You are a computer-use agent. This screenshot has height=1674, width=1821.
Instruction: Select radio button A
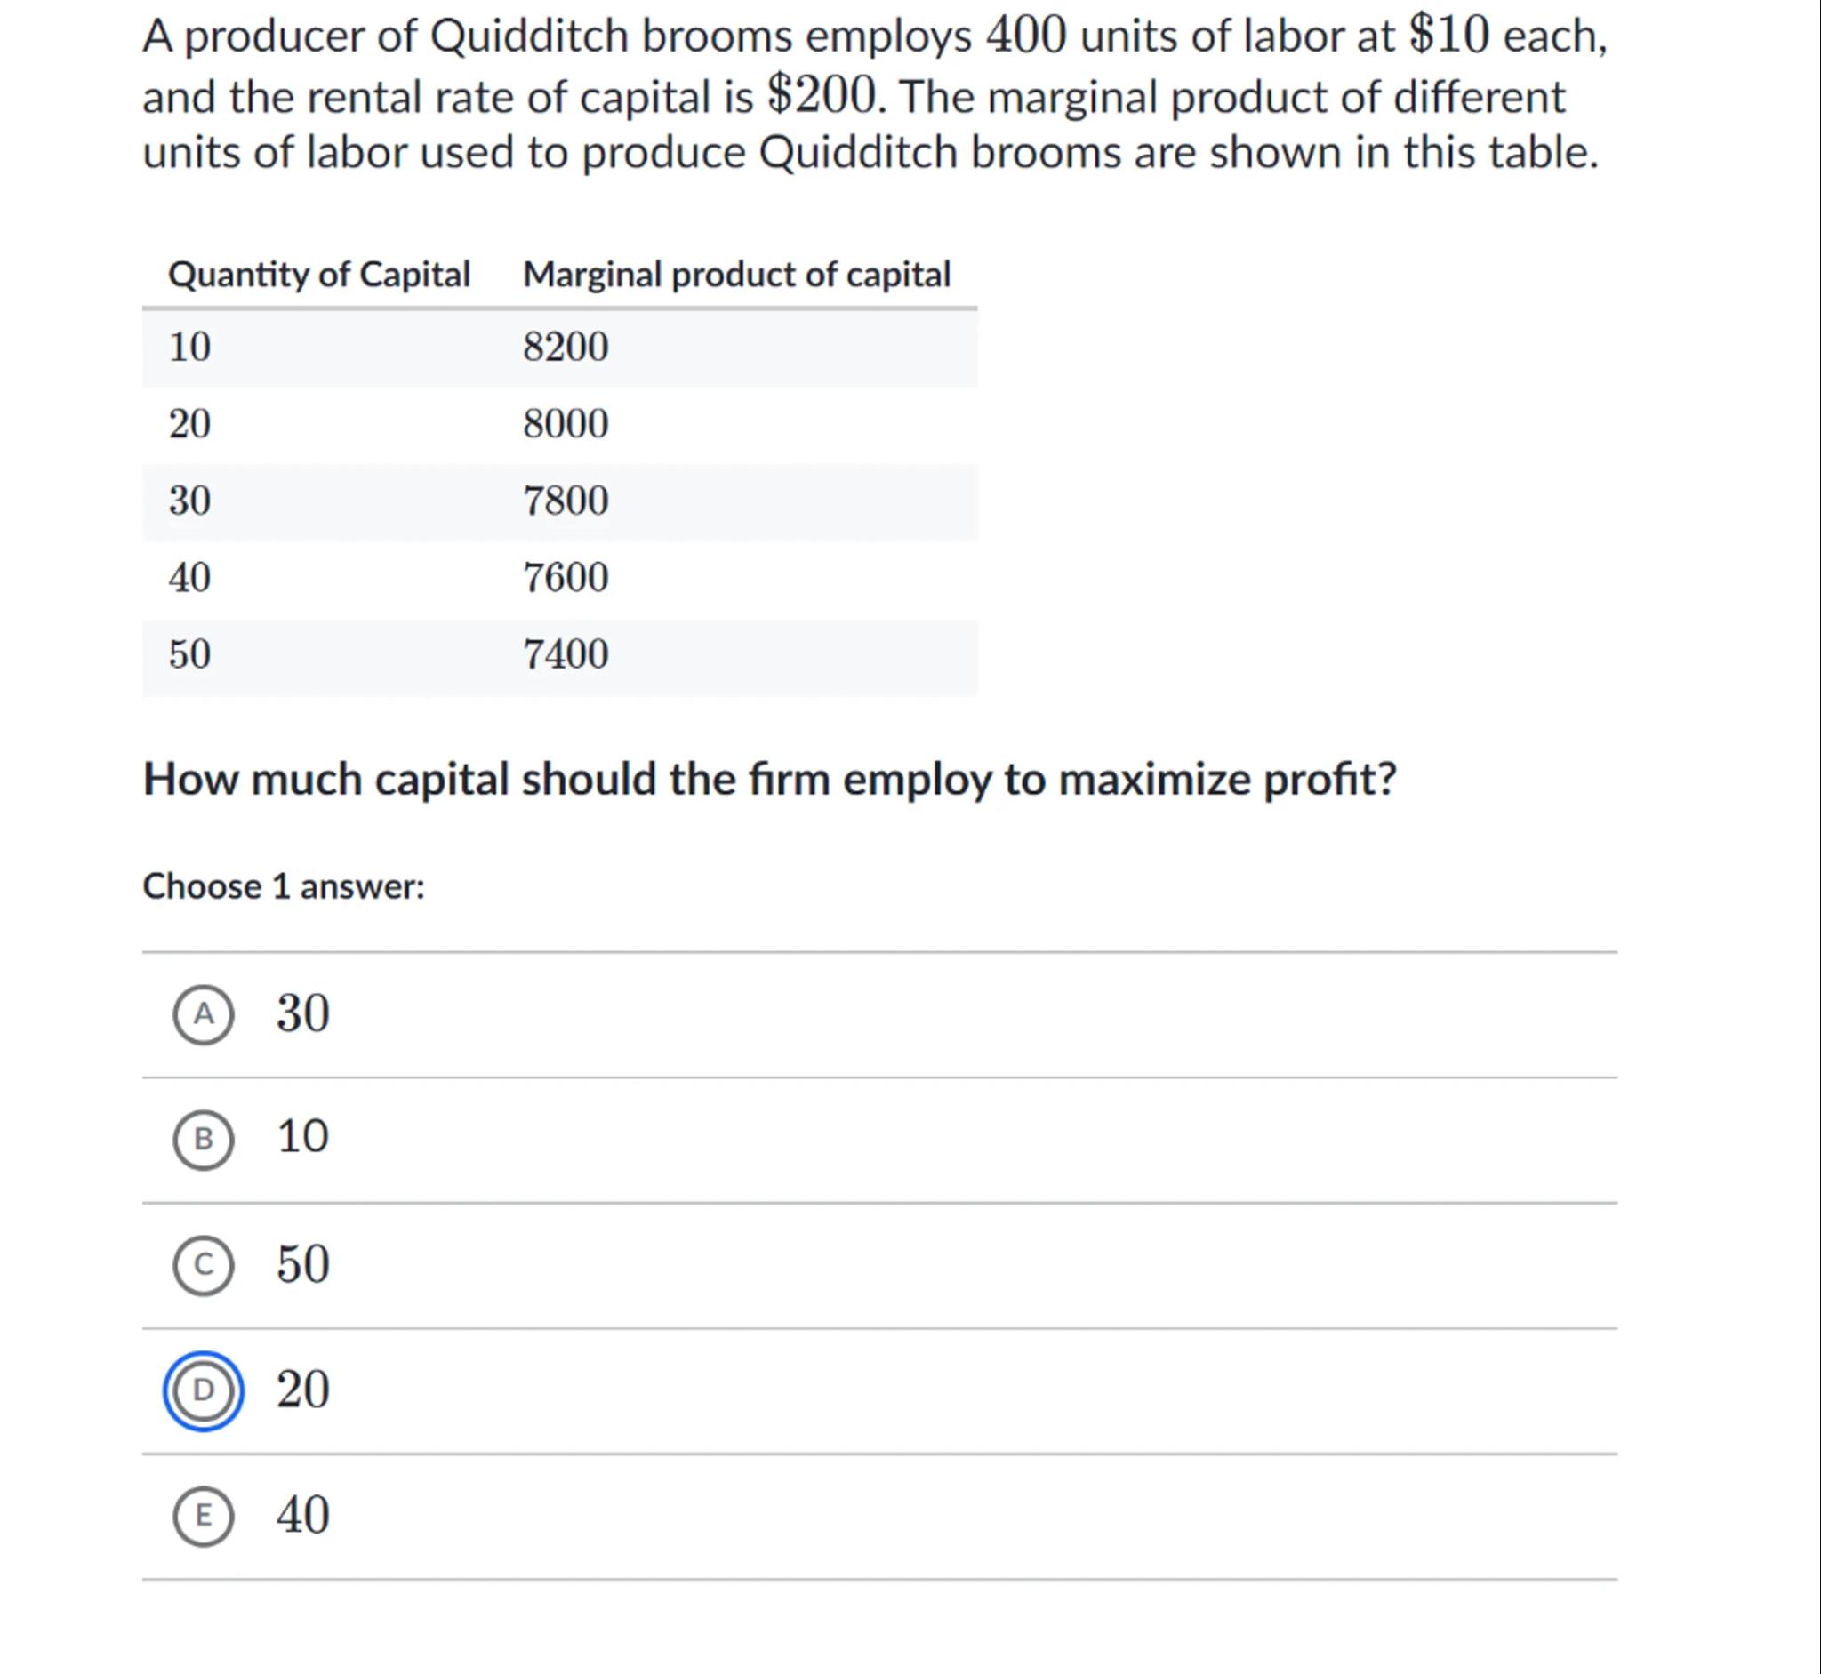[203, 1013]
